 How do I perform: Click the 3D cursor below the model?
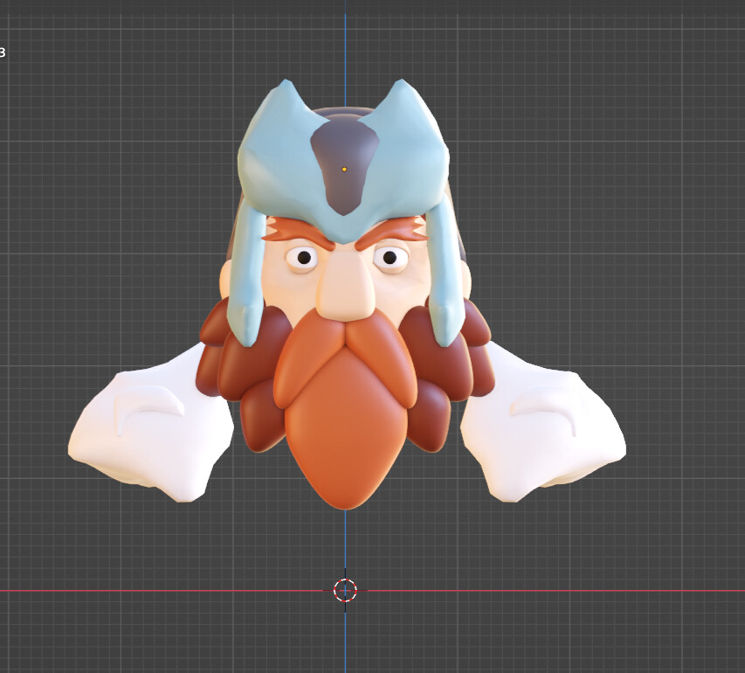click(x=344, y=592)
